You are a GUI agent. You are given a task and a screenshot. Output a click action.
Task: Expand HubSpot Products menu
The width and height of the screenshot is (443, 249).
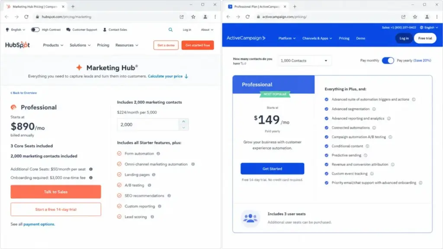tap(53, 45)
